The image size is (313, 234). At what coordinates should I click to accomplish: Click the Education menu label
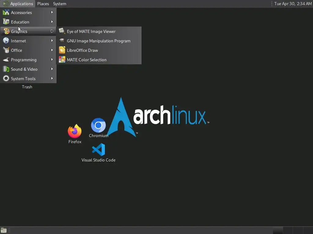click(20, 22)
